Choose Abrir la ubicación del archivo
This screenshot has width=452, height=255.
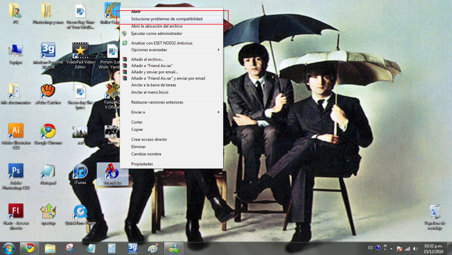[172, 26]
